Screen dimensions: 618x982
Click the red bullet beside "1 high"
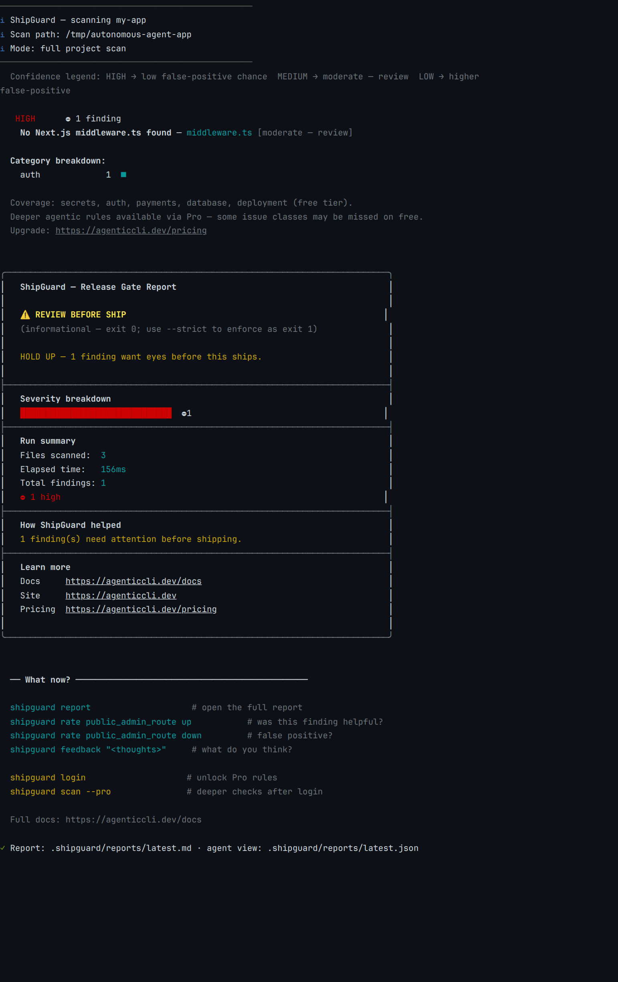[23, 497]
